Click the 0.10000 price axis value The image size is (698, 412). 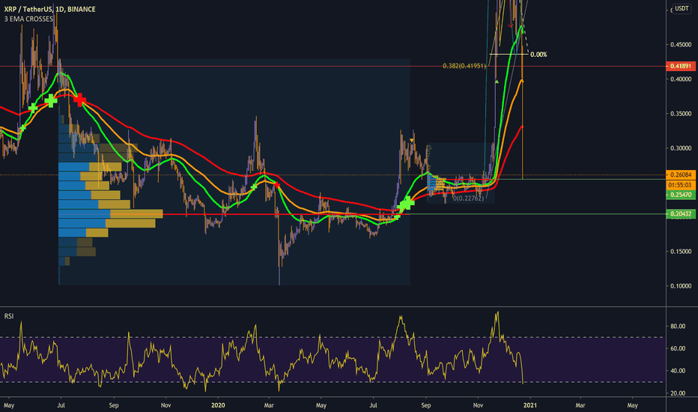click(681, 286)
